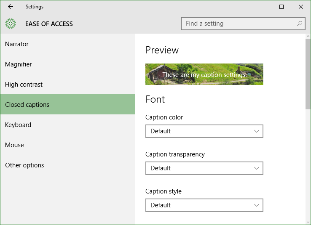311x225 pixels.
Task: Expand the Caption style dropdown
Action: coord(204,205)
